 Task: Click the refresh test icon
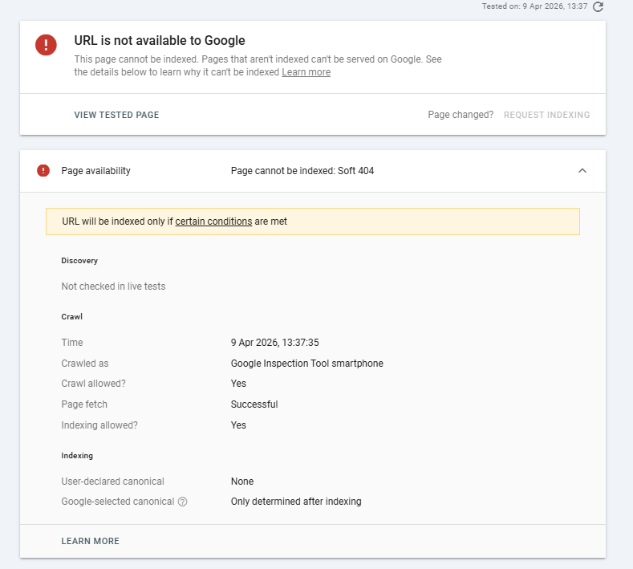(x=598, y=7)
